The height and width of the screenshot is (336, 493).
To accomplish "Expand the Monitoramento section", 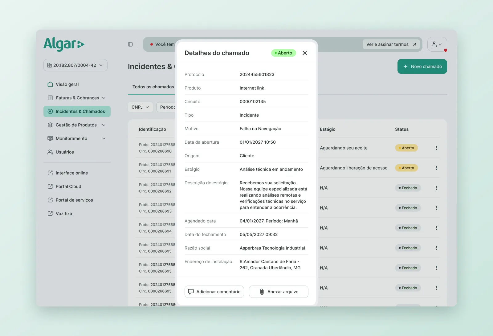I will coord(77,138).
